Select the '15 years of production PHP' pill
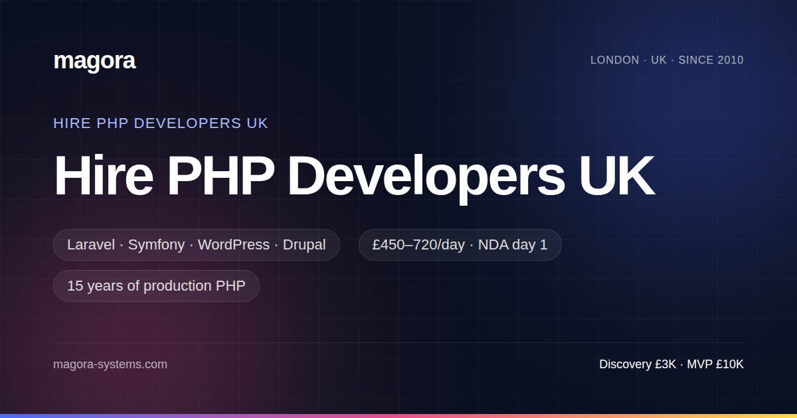Screen dimensions: 797x418 (x=156, y=286)
